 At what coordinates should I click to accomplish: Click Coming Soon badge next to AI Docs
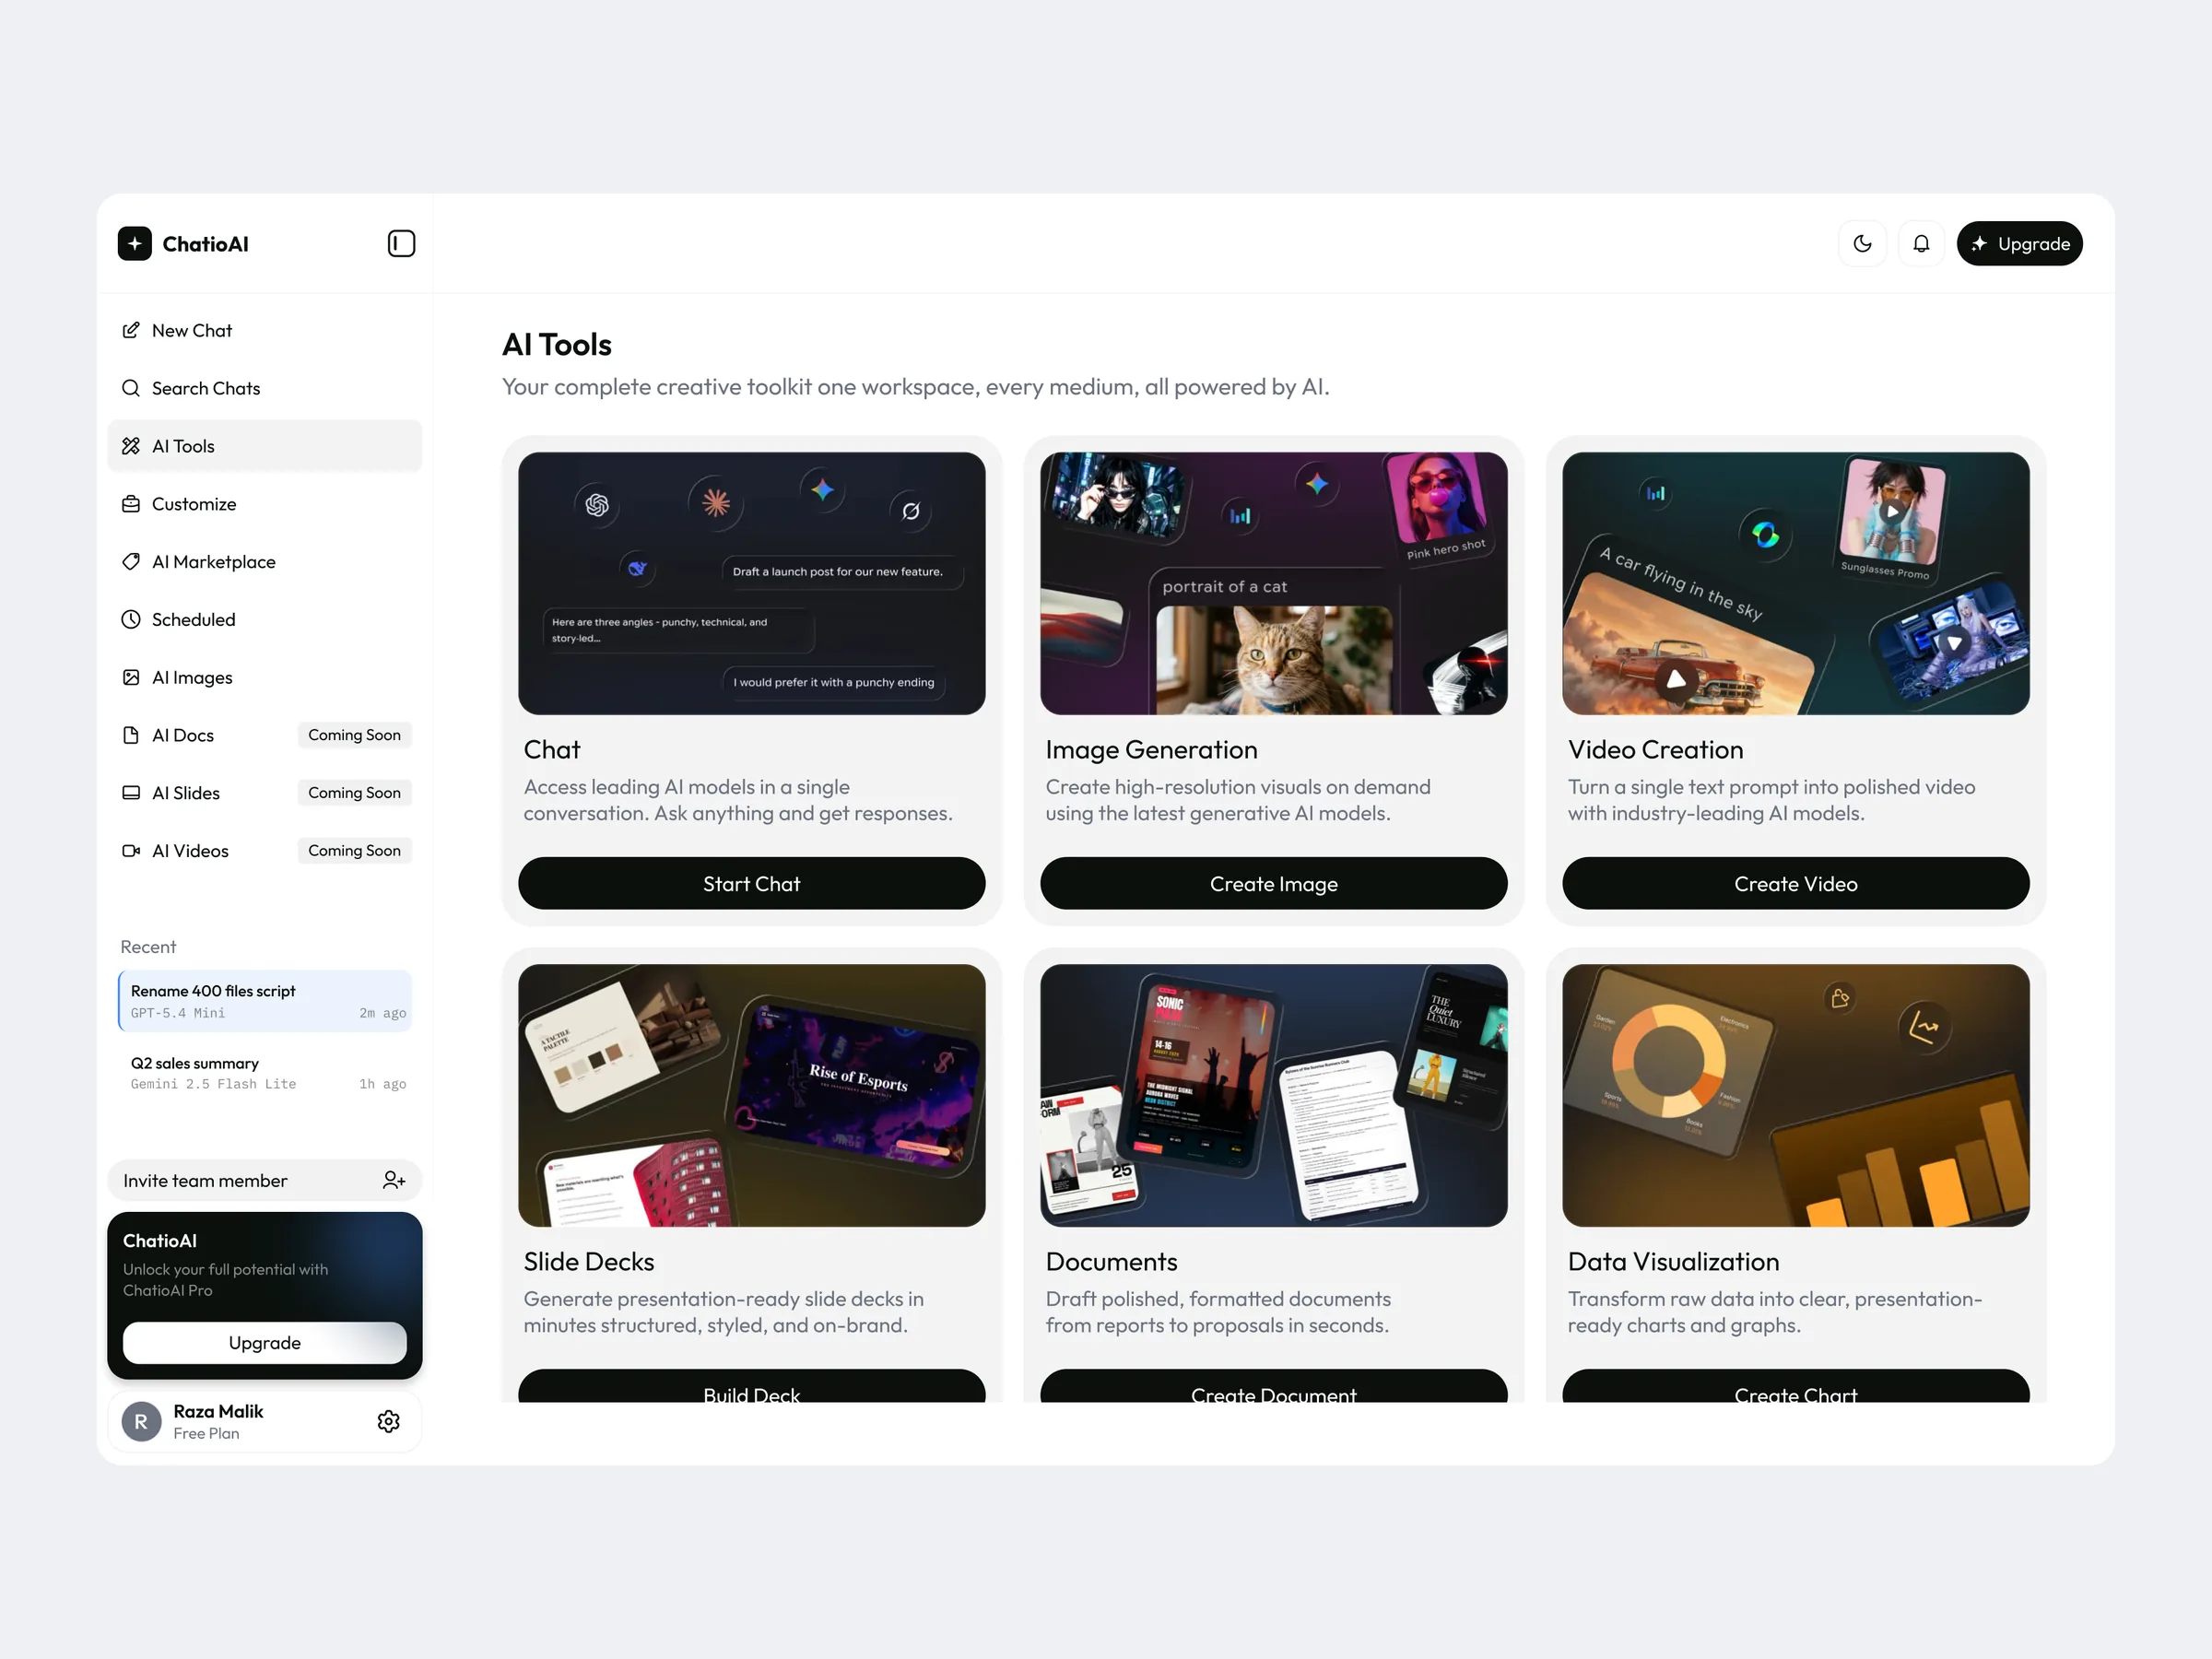tap(354, 735)
